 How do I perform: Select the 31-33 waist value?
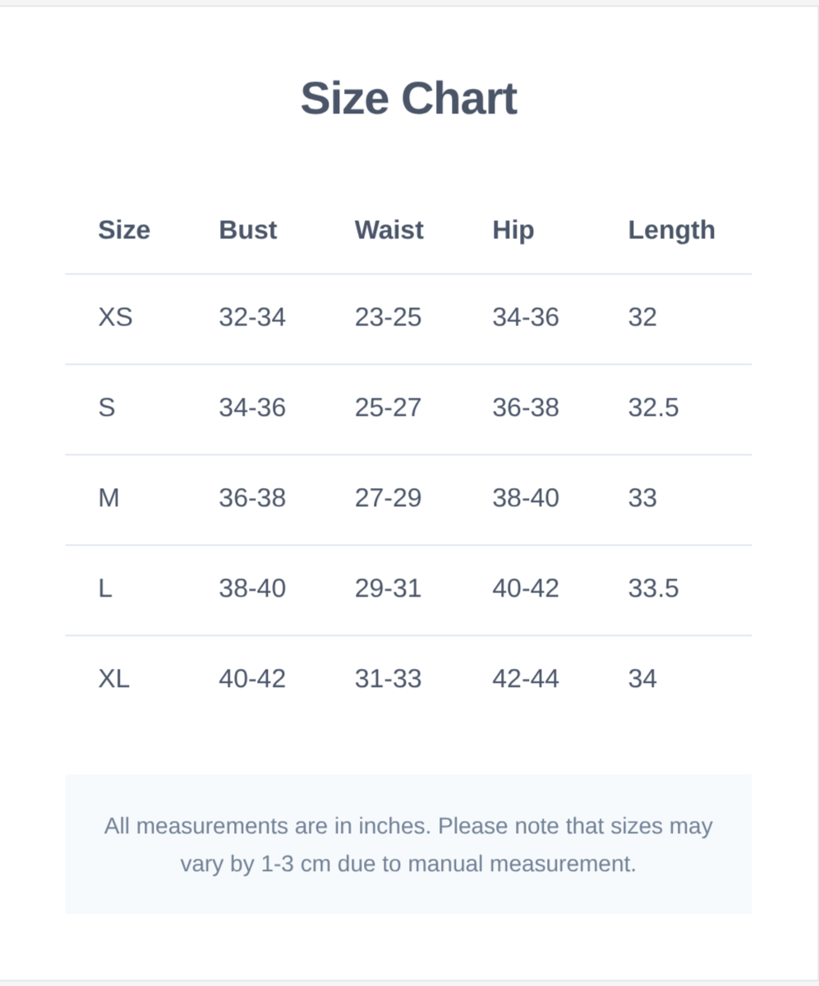(388, 679)
